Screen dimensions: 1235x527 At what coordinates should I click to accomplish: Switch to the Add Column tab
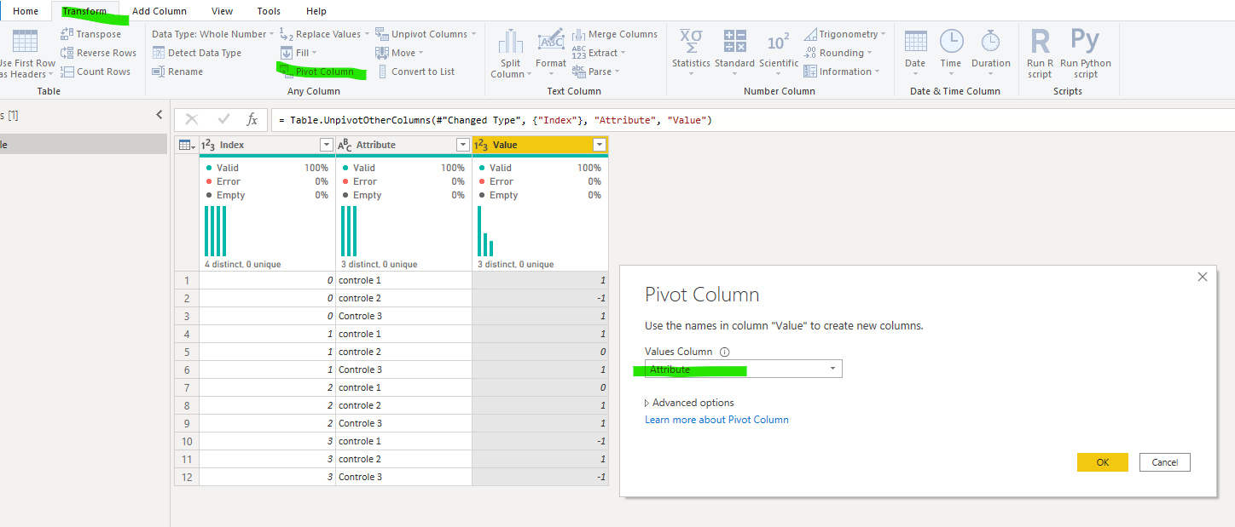[159, 11]
